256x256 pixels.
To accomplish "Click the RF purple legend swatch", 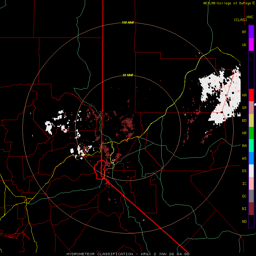I will [x=251, y=32].
